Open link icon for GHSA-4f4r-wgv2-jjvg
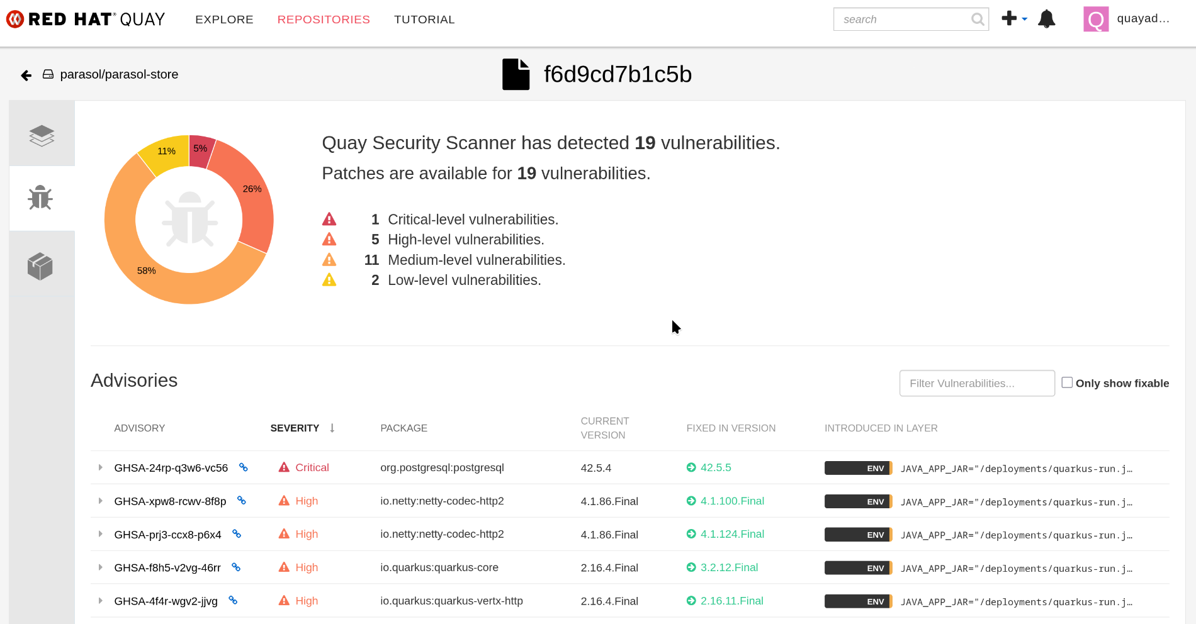 (x=233, y=601)
